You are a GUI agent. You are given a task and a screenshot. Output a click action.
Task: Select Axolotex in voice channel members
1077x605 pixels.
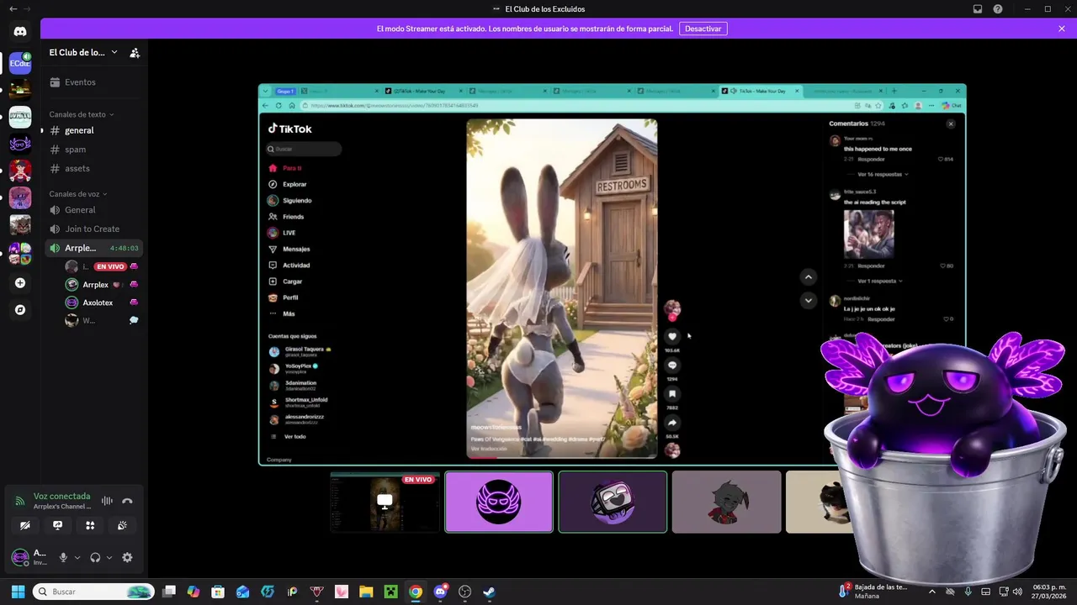[x=101, y=302]
